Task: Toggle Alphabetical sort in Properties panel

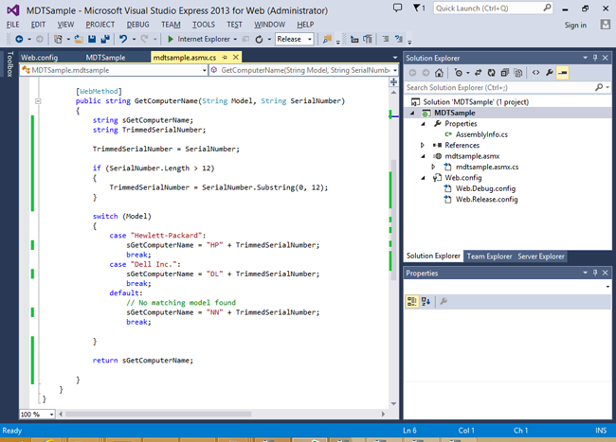Action: click(426, 301)
